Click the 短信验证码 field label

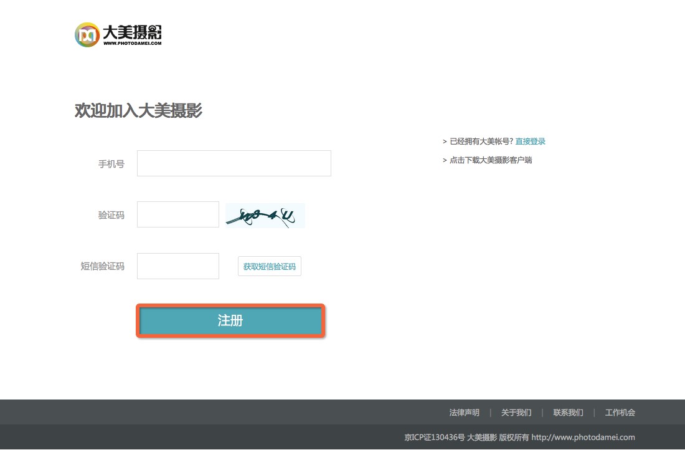[102, 266]
